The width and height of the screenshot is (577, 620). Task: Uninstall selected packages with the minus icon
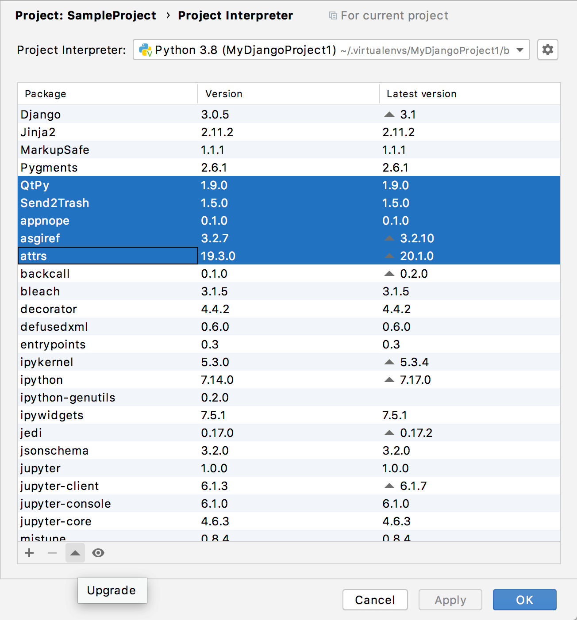coord(52,552)
